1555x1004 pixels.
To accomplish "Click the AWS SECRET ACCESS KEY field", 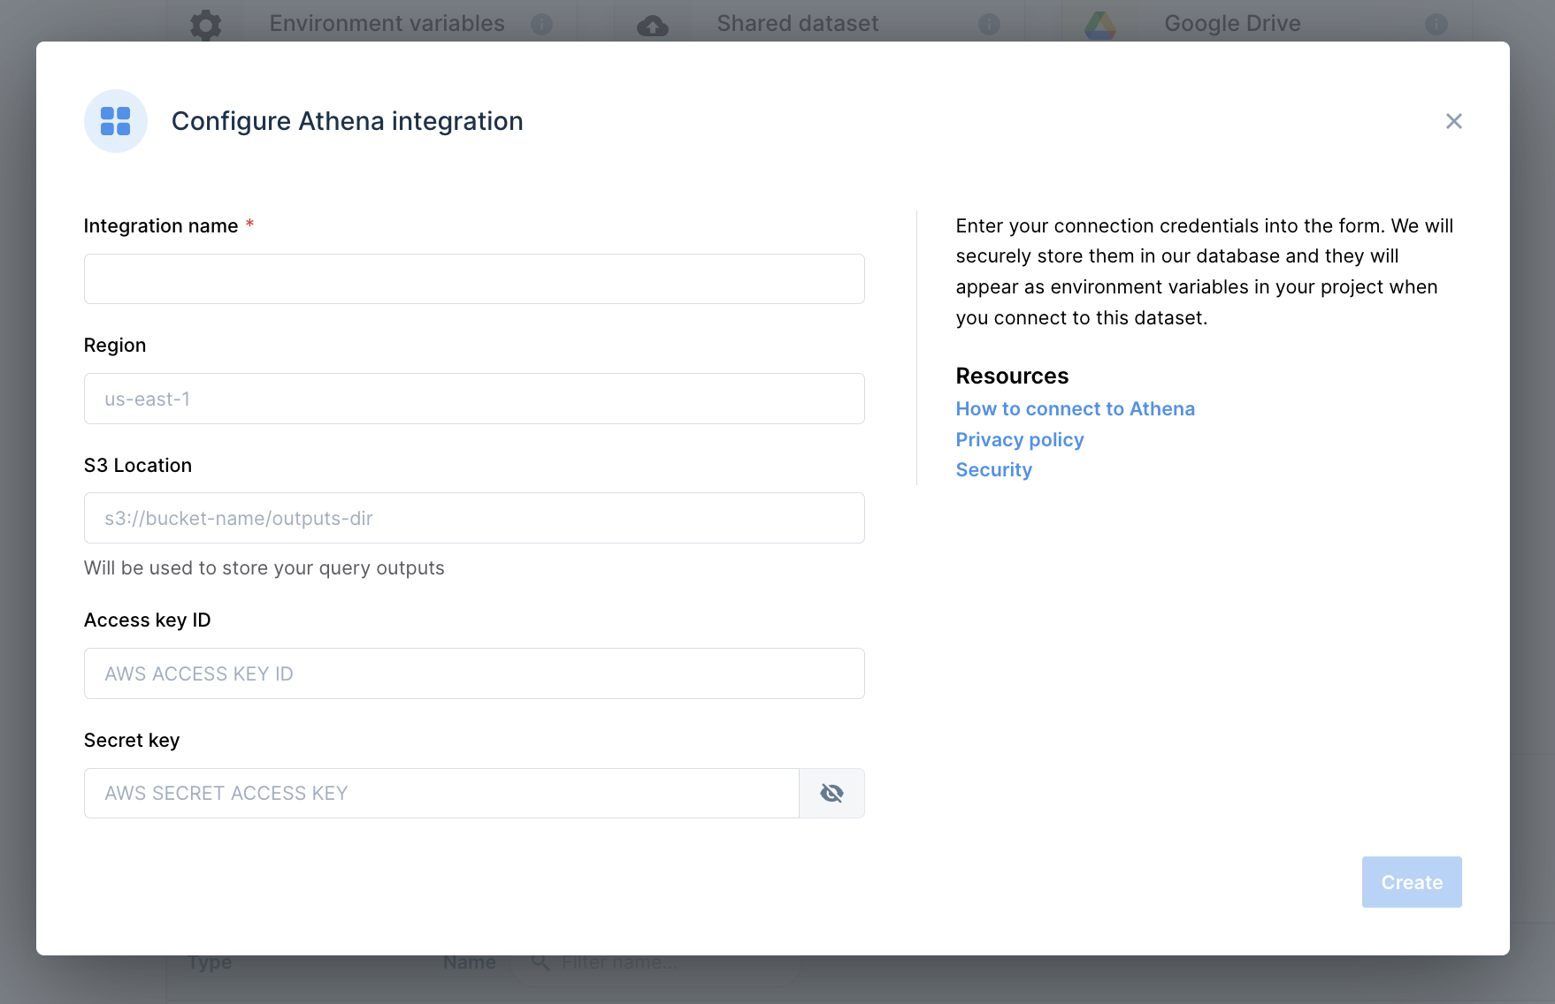I will (441, 793).
